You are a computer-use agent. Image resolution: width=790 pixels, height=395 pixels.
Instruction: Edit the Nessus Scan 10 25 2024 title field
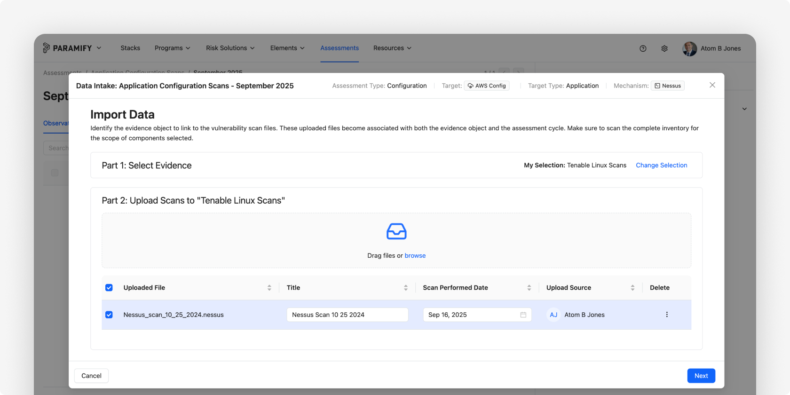coord(348,315)
